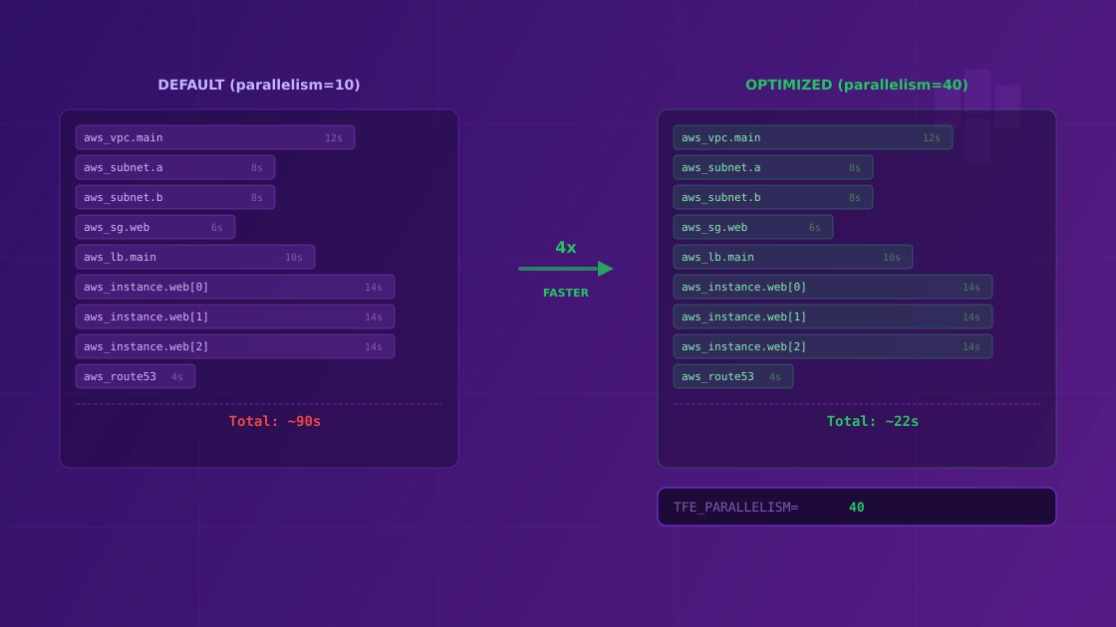Click the aws_sg.web resource bar on the left
Viewport: 1116px width, 627px height.
coord(154,227)
